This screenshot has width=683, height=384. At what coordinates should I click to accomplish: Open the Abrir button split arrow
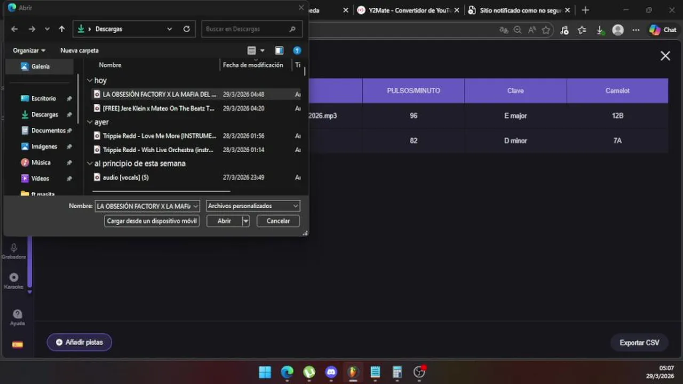245,221
